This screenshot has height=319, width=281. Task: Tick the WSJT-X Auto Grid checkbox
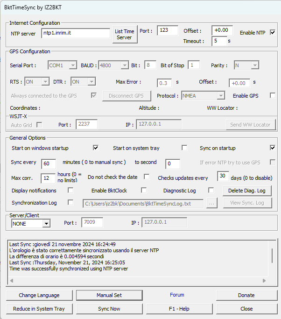tap(39, 125)
